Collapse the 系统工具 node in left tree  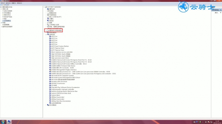(1, 9)
